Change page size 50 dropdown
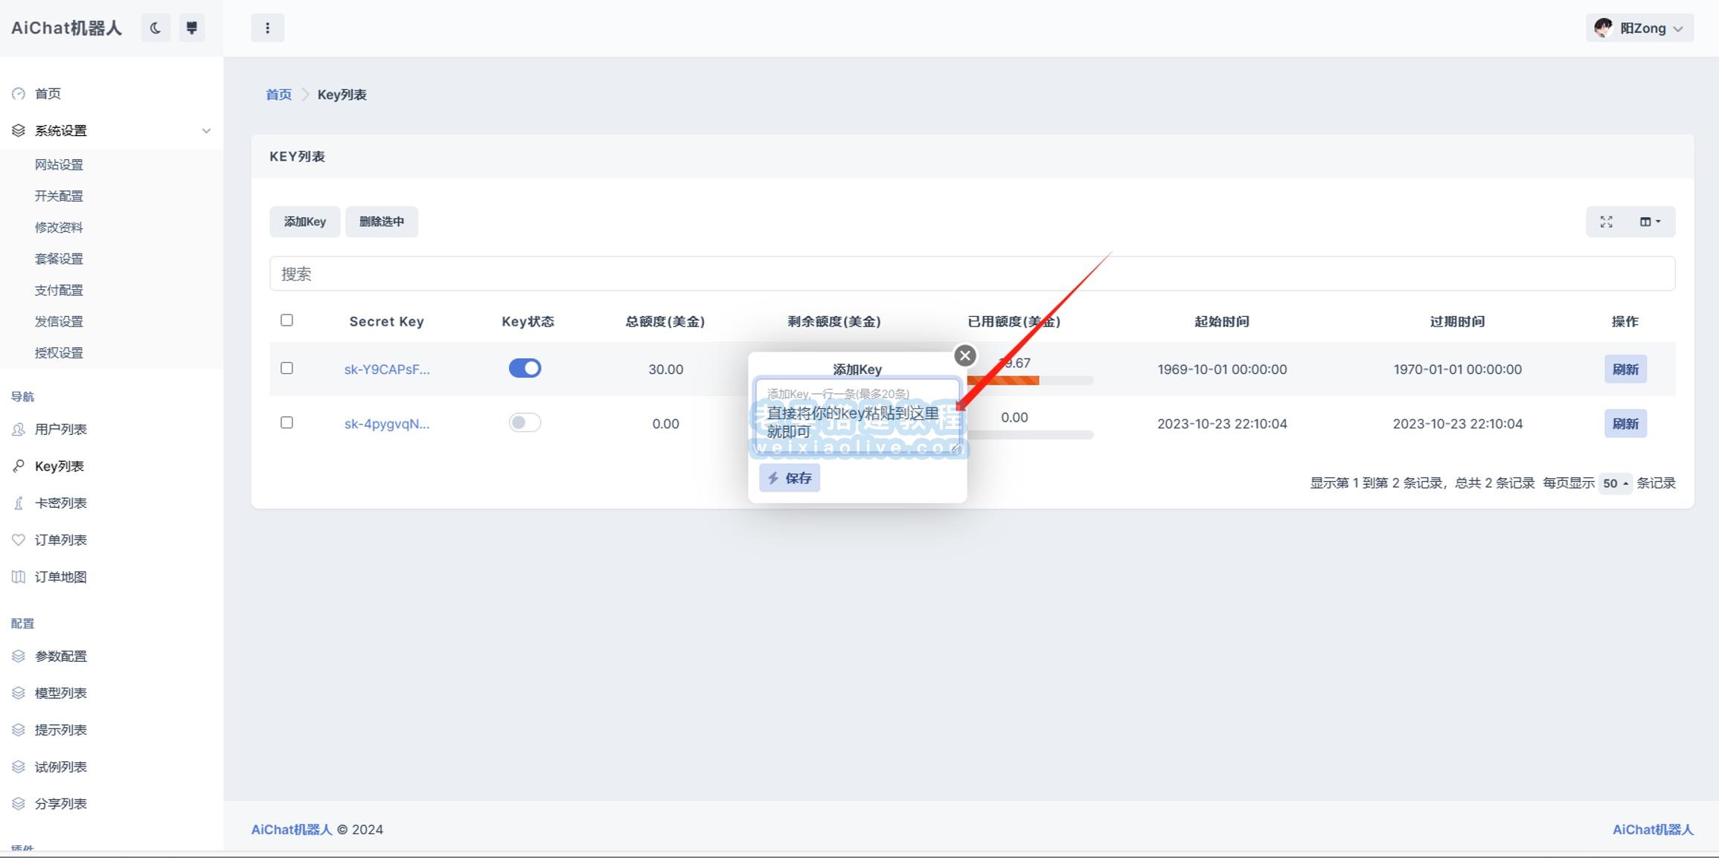The height and width of the screenshot is (858, 1719). pyautogui.click(x=1614, y=483)
